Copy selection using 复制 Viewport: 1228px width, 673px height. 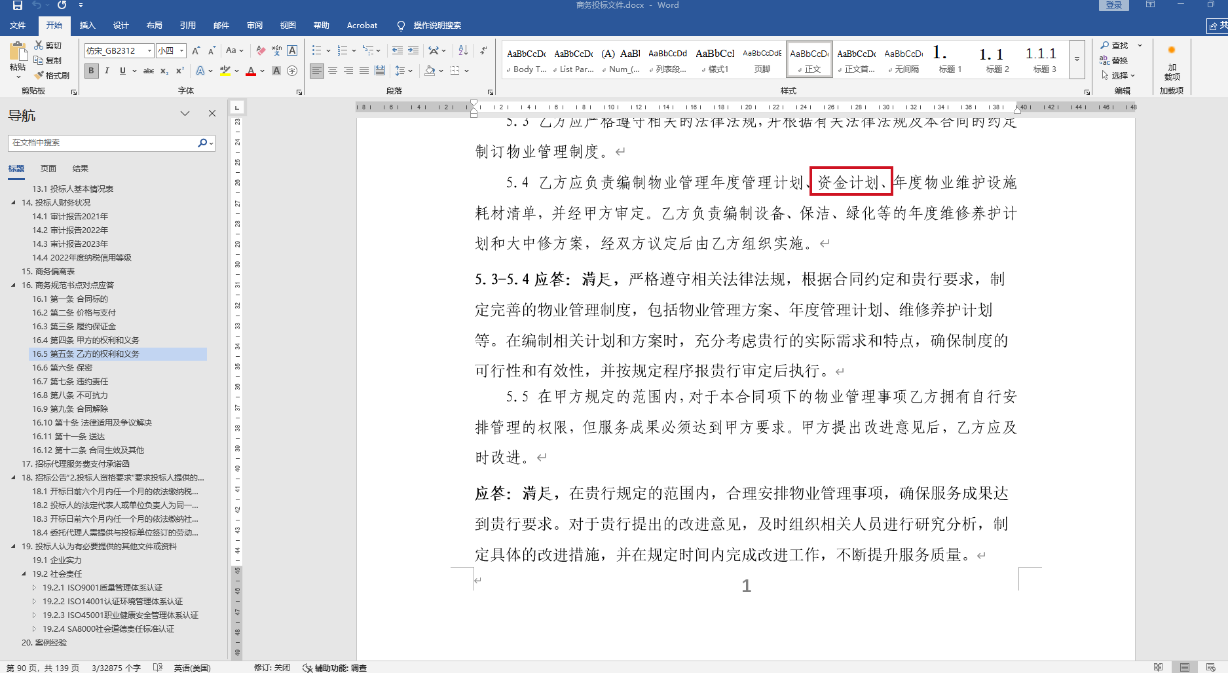pos(48,60)
